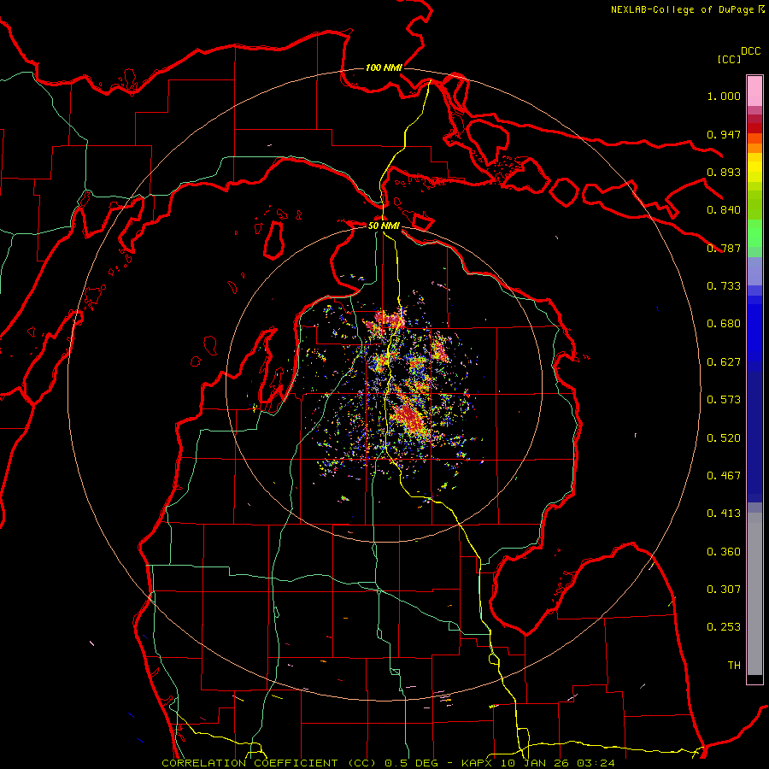Screen dimensions: 769x769
Task: Click the [CC] legend unit label
Action: [730, 59]
